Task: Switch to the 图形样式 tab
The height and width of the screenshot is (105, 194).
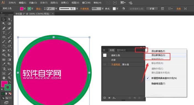Action: [121, 50]
